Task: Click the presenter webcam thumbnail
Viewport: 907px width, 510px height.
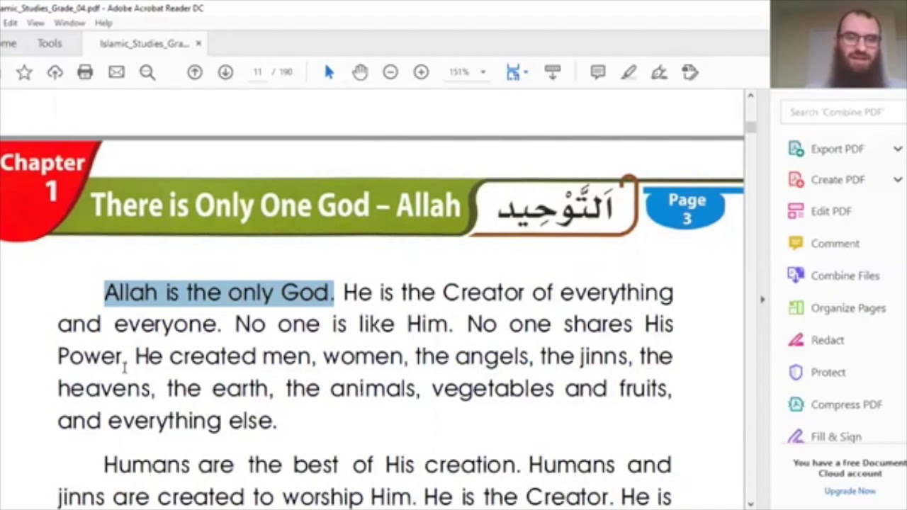Action: [x=839, y=44]
